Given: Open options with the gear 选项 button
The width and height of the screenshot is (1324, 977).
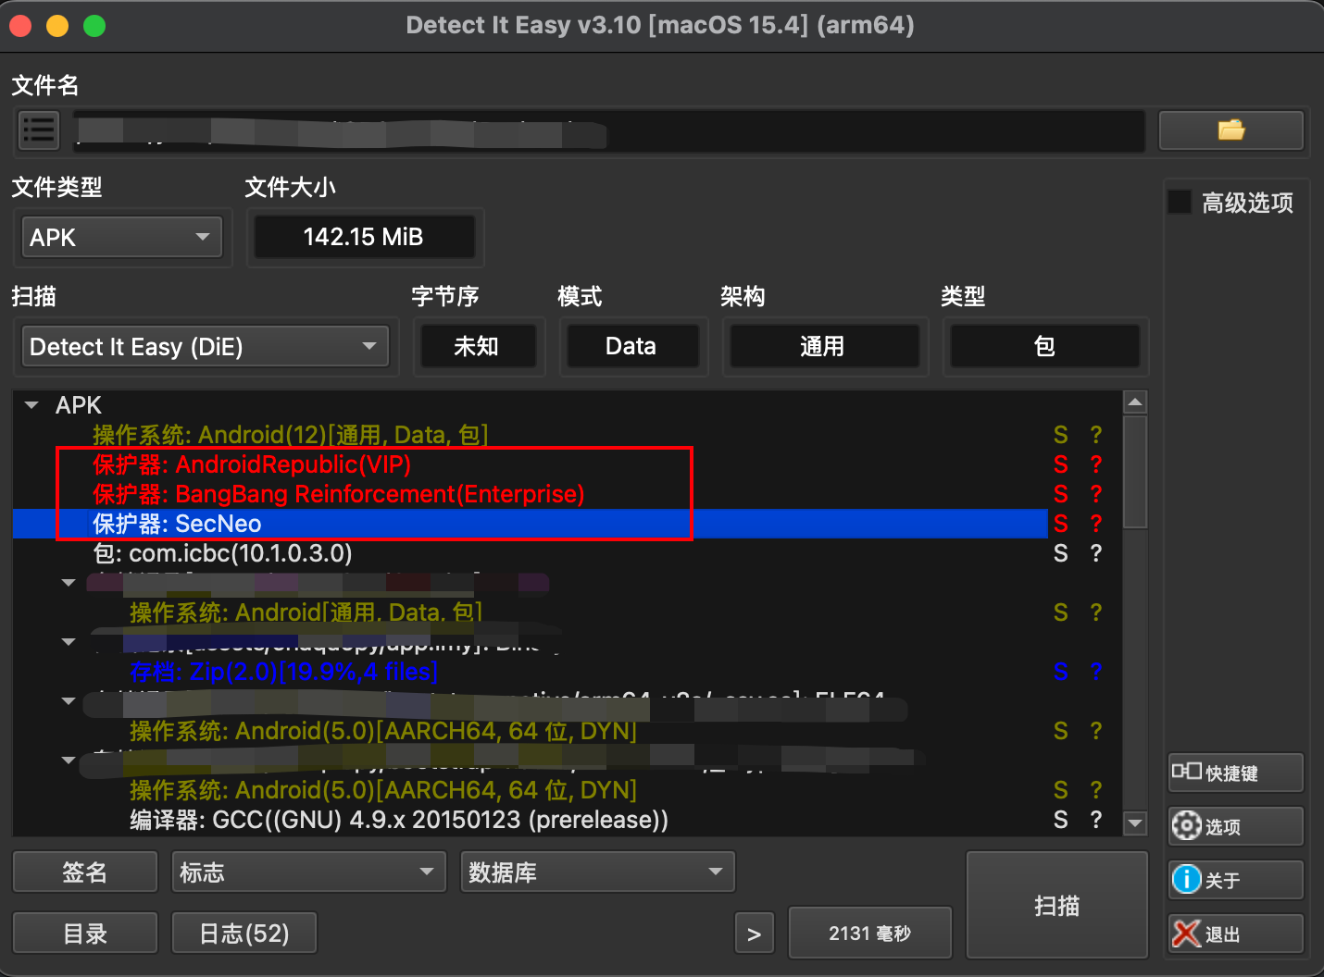Looking at the screenshot, I should [x=1235, y=826].
